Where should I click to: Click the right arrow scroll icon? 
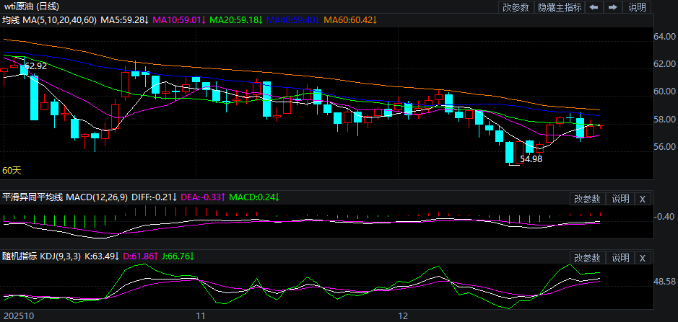(x=612, y=7)
